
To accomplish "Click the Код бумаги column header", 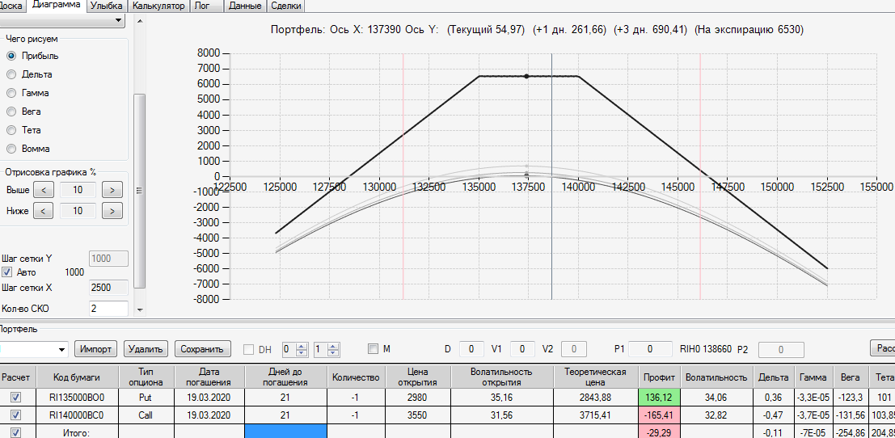I will coord(77,377).
